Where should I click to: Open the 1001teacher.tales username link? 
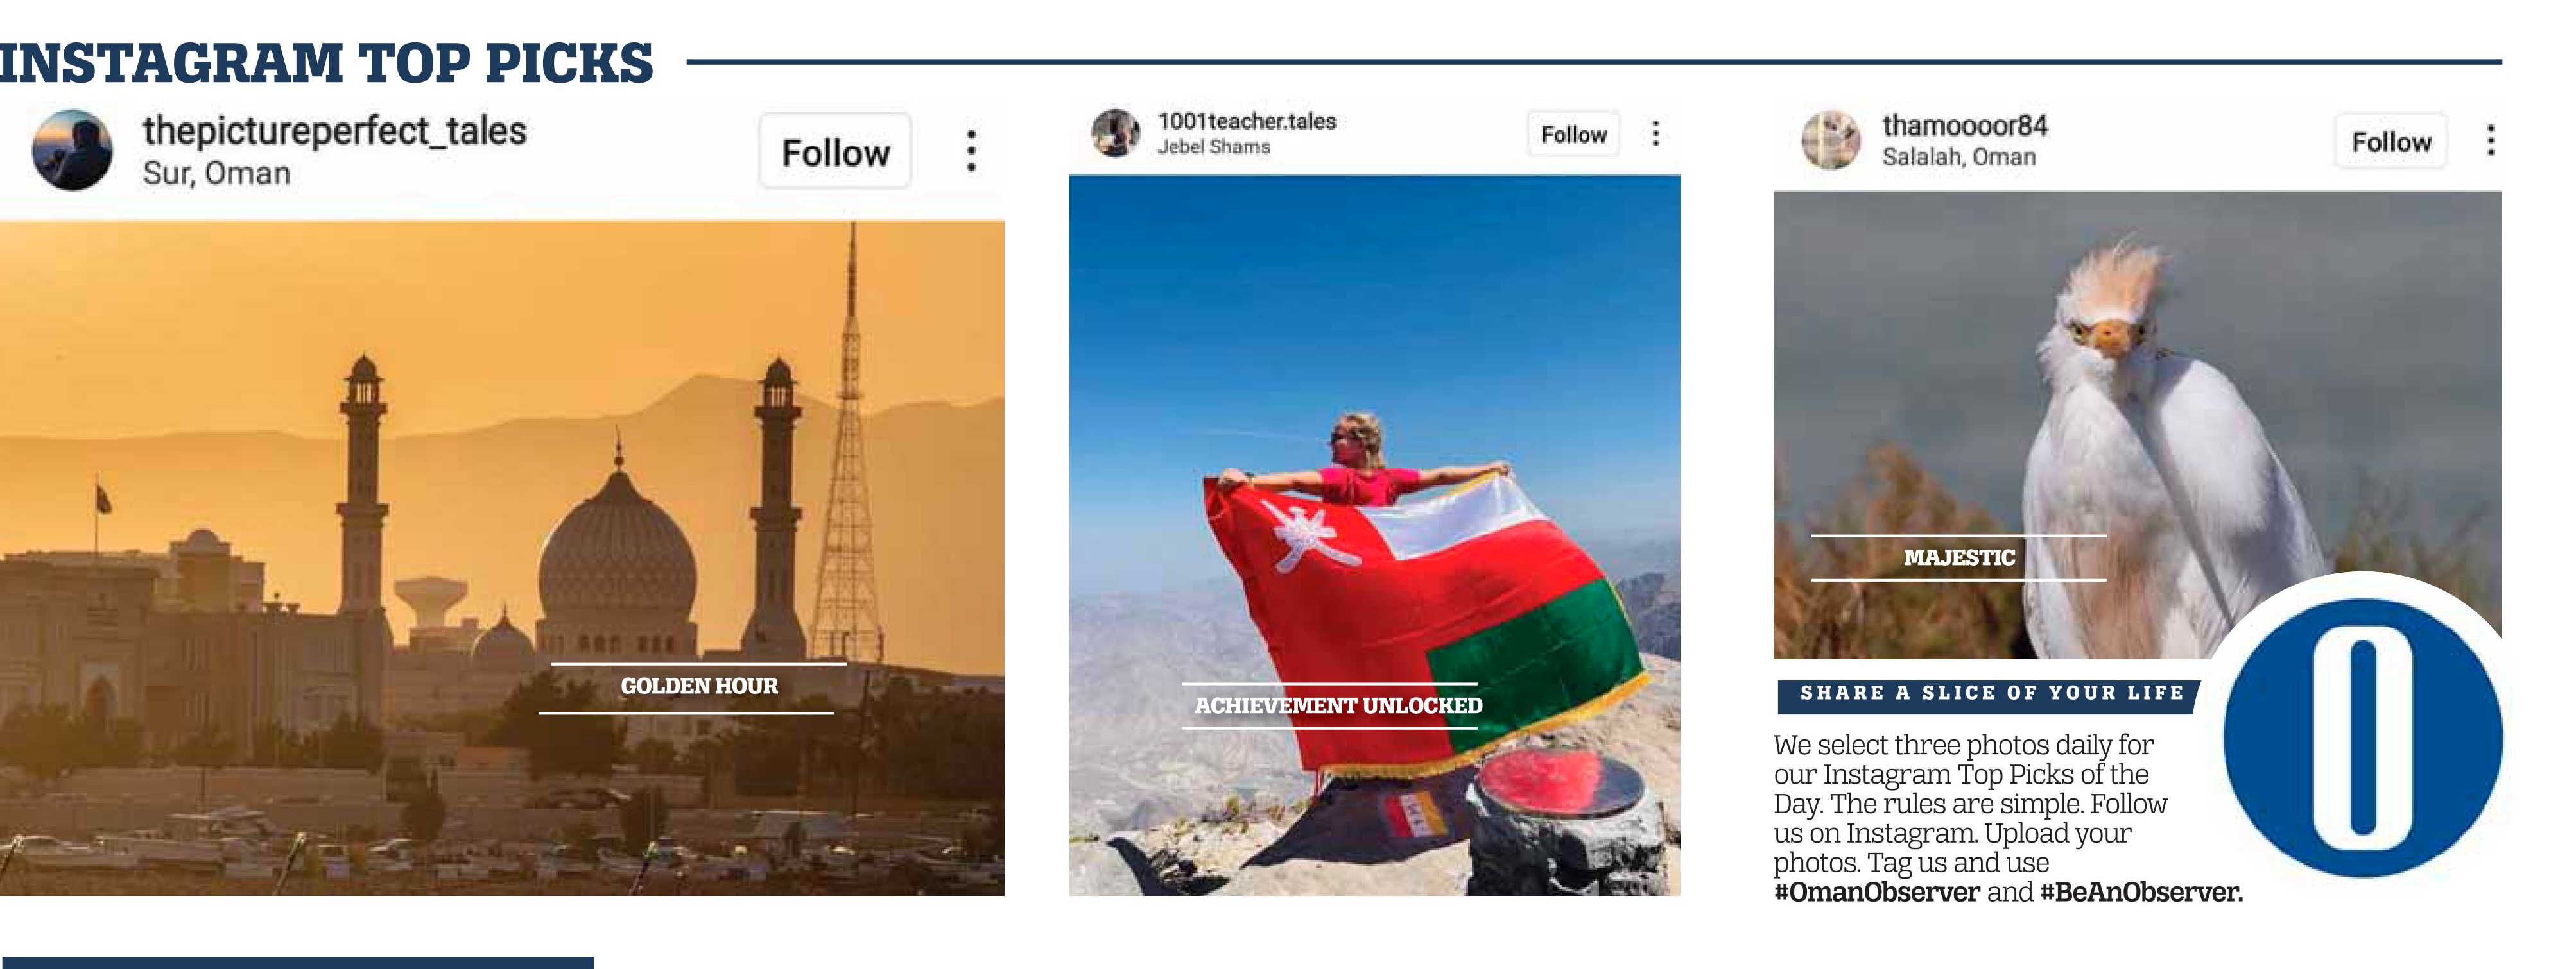pyautogui.click(x=1247, y=121)
